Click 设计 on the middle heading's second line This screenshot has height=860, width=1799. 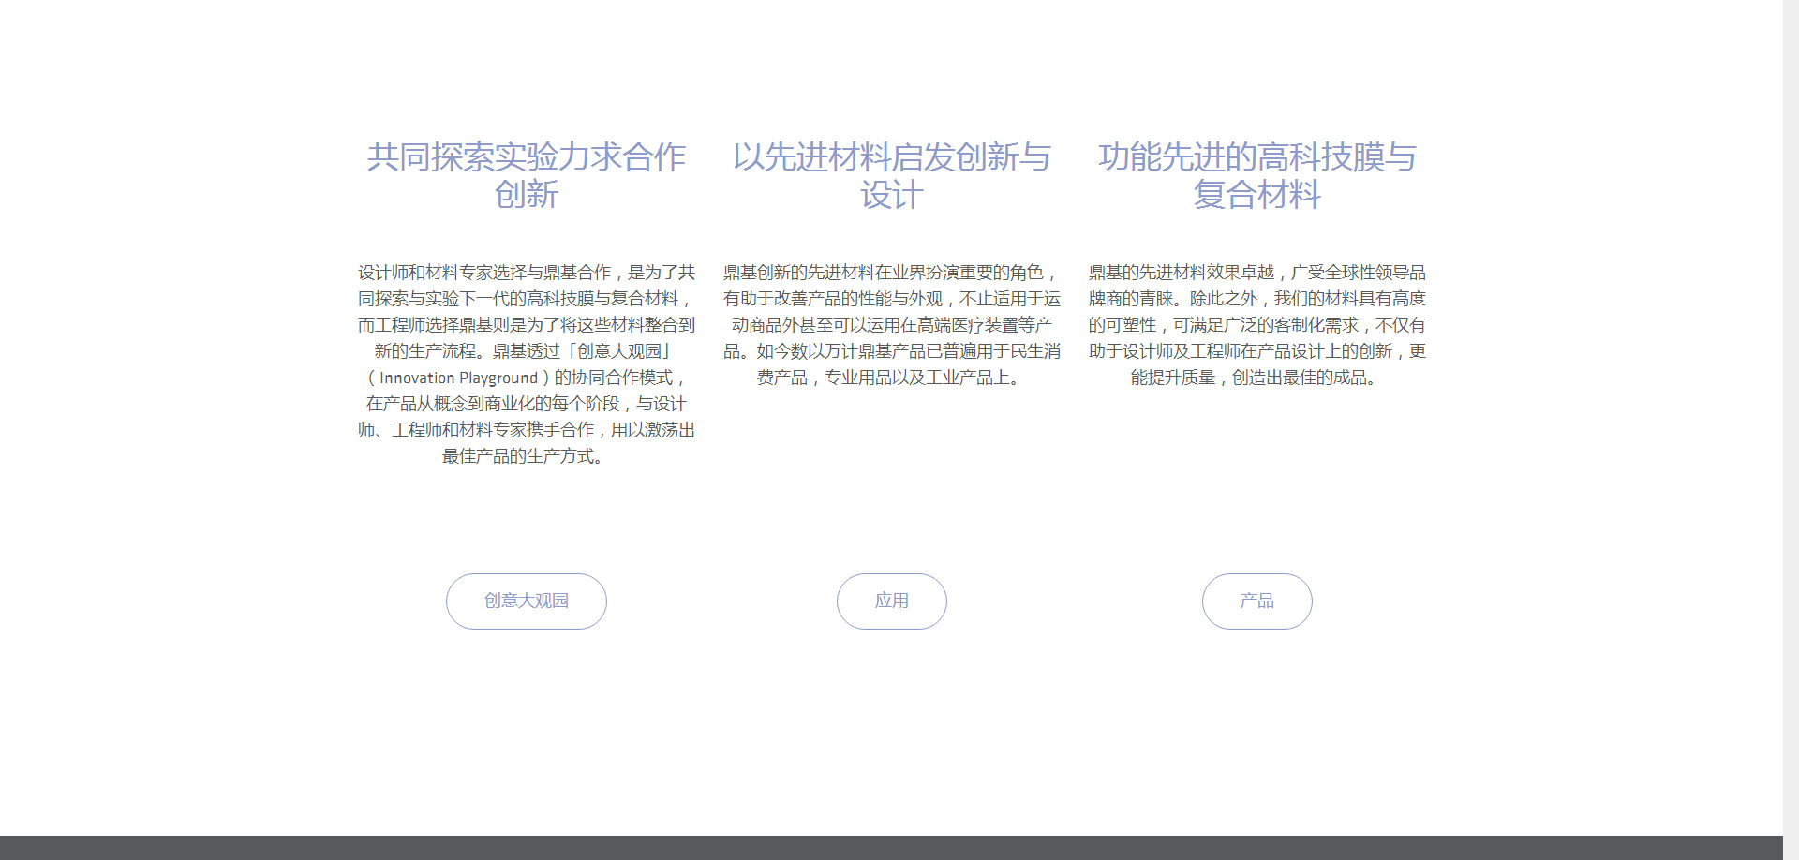point(891,195)
